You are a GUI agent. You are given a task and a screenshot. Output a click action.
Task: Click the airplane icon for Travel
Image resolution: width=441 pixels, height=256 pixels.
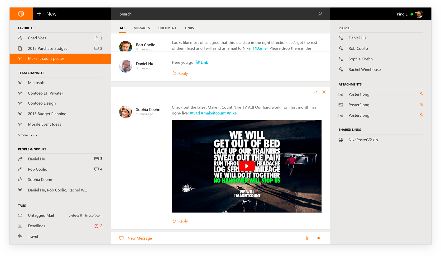coord(20,236)
